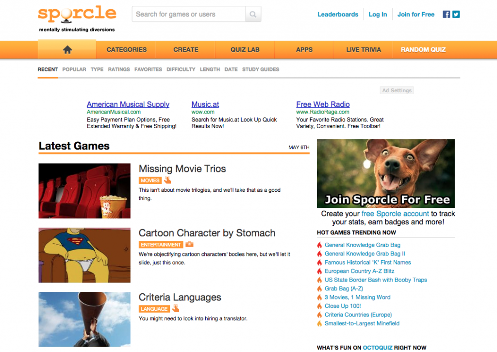Open the European Country A-Z Blitz link
497x352 pixels.
[360, 271]
